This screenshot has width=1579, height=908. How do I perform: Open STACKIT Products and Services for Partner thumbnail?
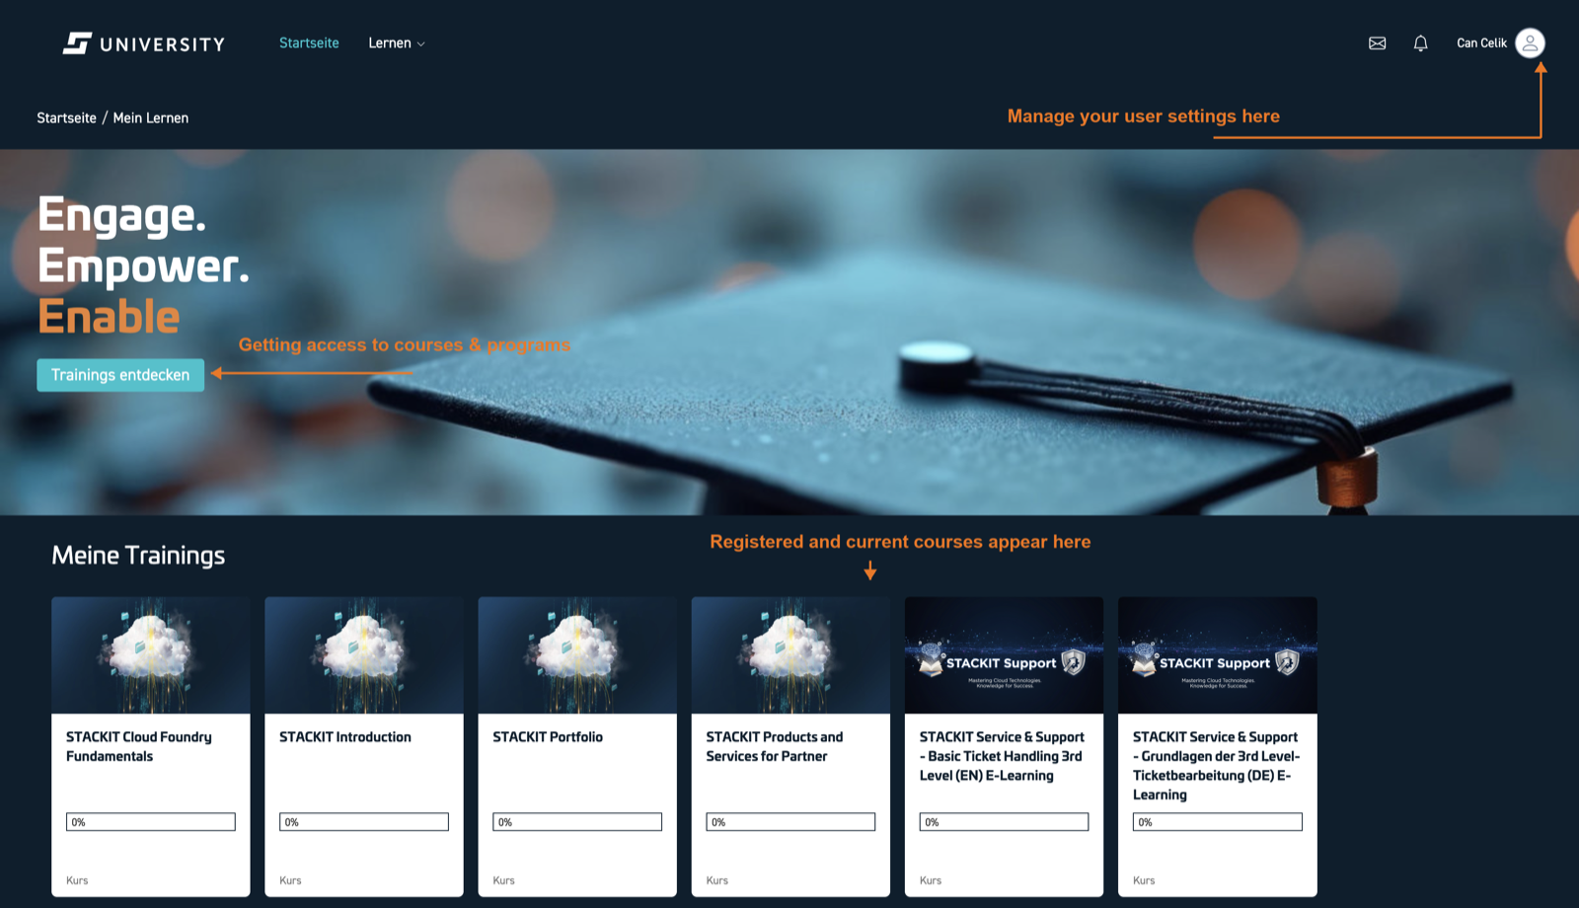click(790, 655)
